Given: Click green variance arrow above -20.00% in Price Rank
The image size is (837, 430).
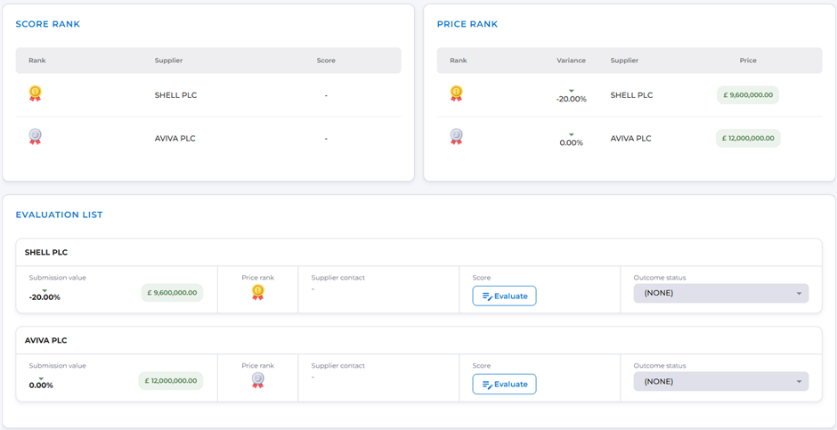Looking at the screenshot, I should tap(571, 90).
